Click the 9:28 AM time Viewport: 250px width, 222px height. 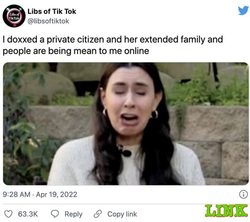(16, 195)
